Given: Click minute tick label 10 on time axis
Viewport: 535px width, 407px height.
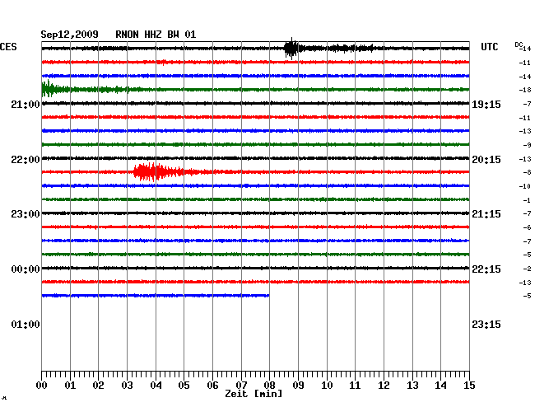Looking at the screenshot, I should 327,386.
